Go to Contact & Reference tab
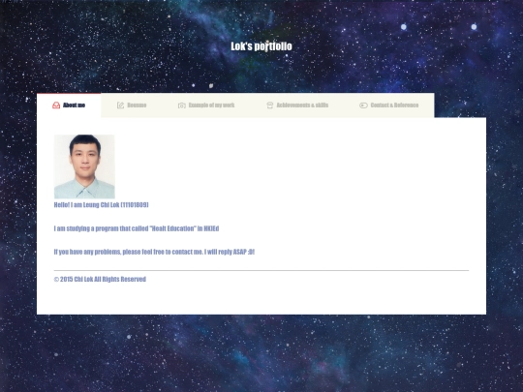 coord(389,106)
